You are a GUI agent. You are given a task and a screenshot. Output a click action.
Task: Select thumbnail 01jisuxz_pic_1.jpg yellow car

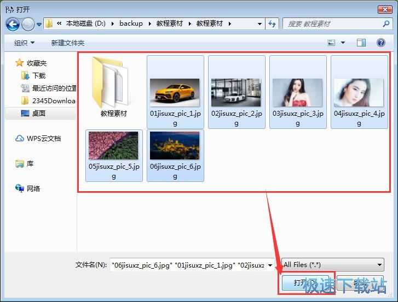coord(175,92)
